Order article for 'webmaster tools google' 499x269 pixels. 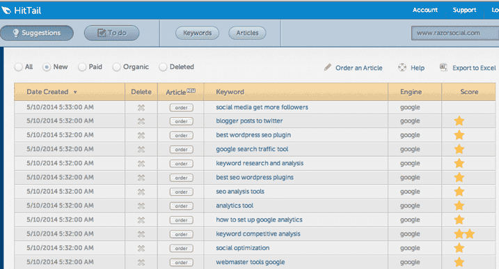click(x=182, y=263)
